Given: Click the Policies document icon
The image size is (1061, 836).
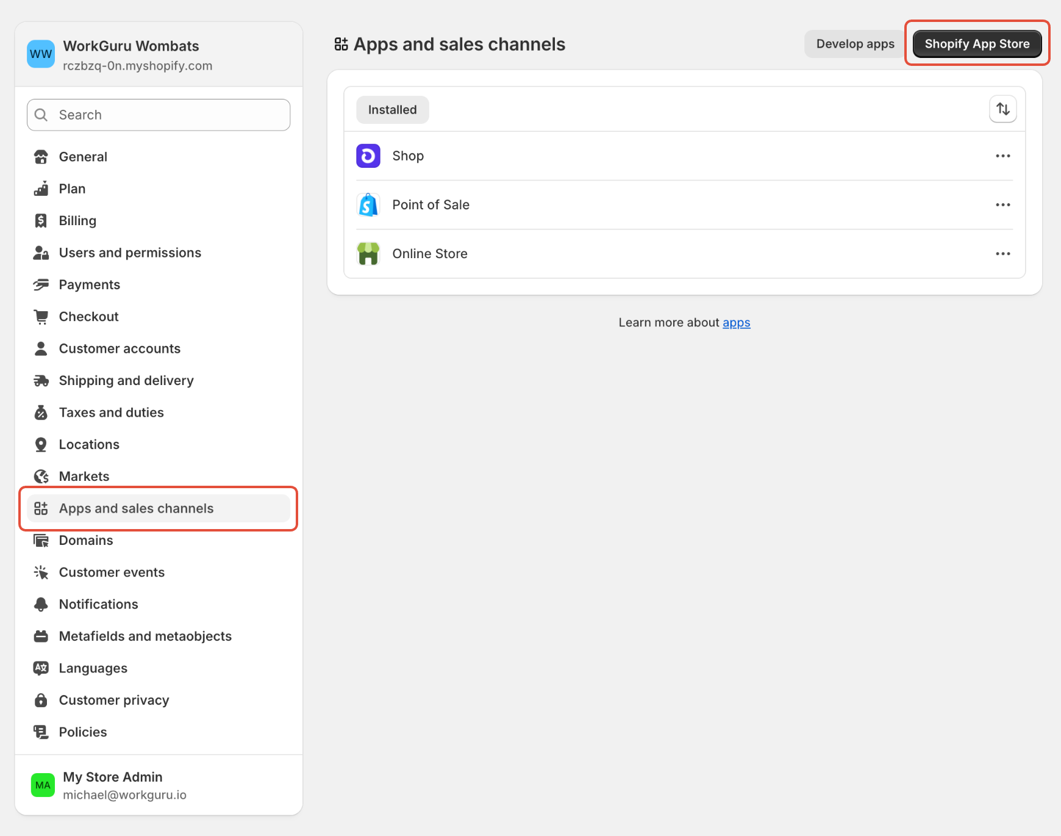Looking at the screenshot, I should coord(41,732).
